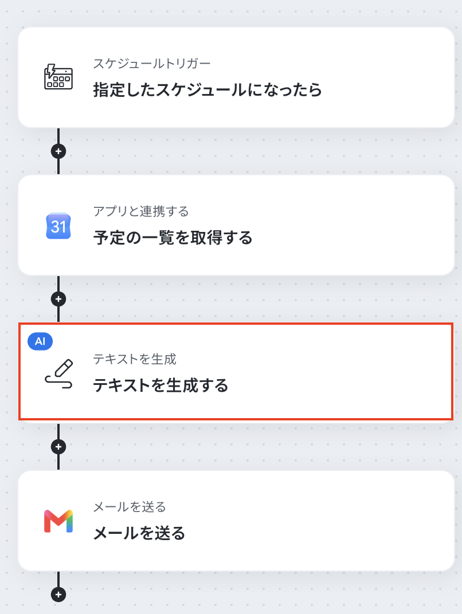Click the schedule trigger calendar icon

click(x=58, y=77)
